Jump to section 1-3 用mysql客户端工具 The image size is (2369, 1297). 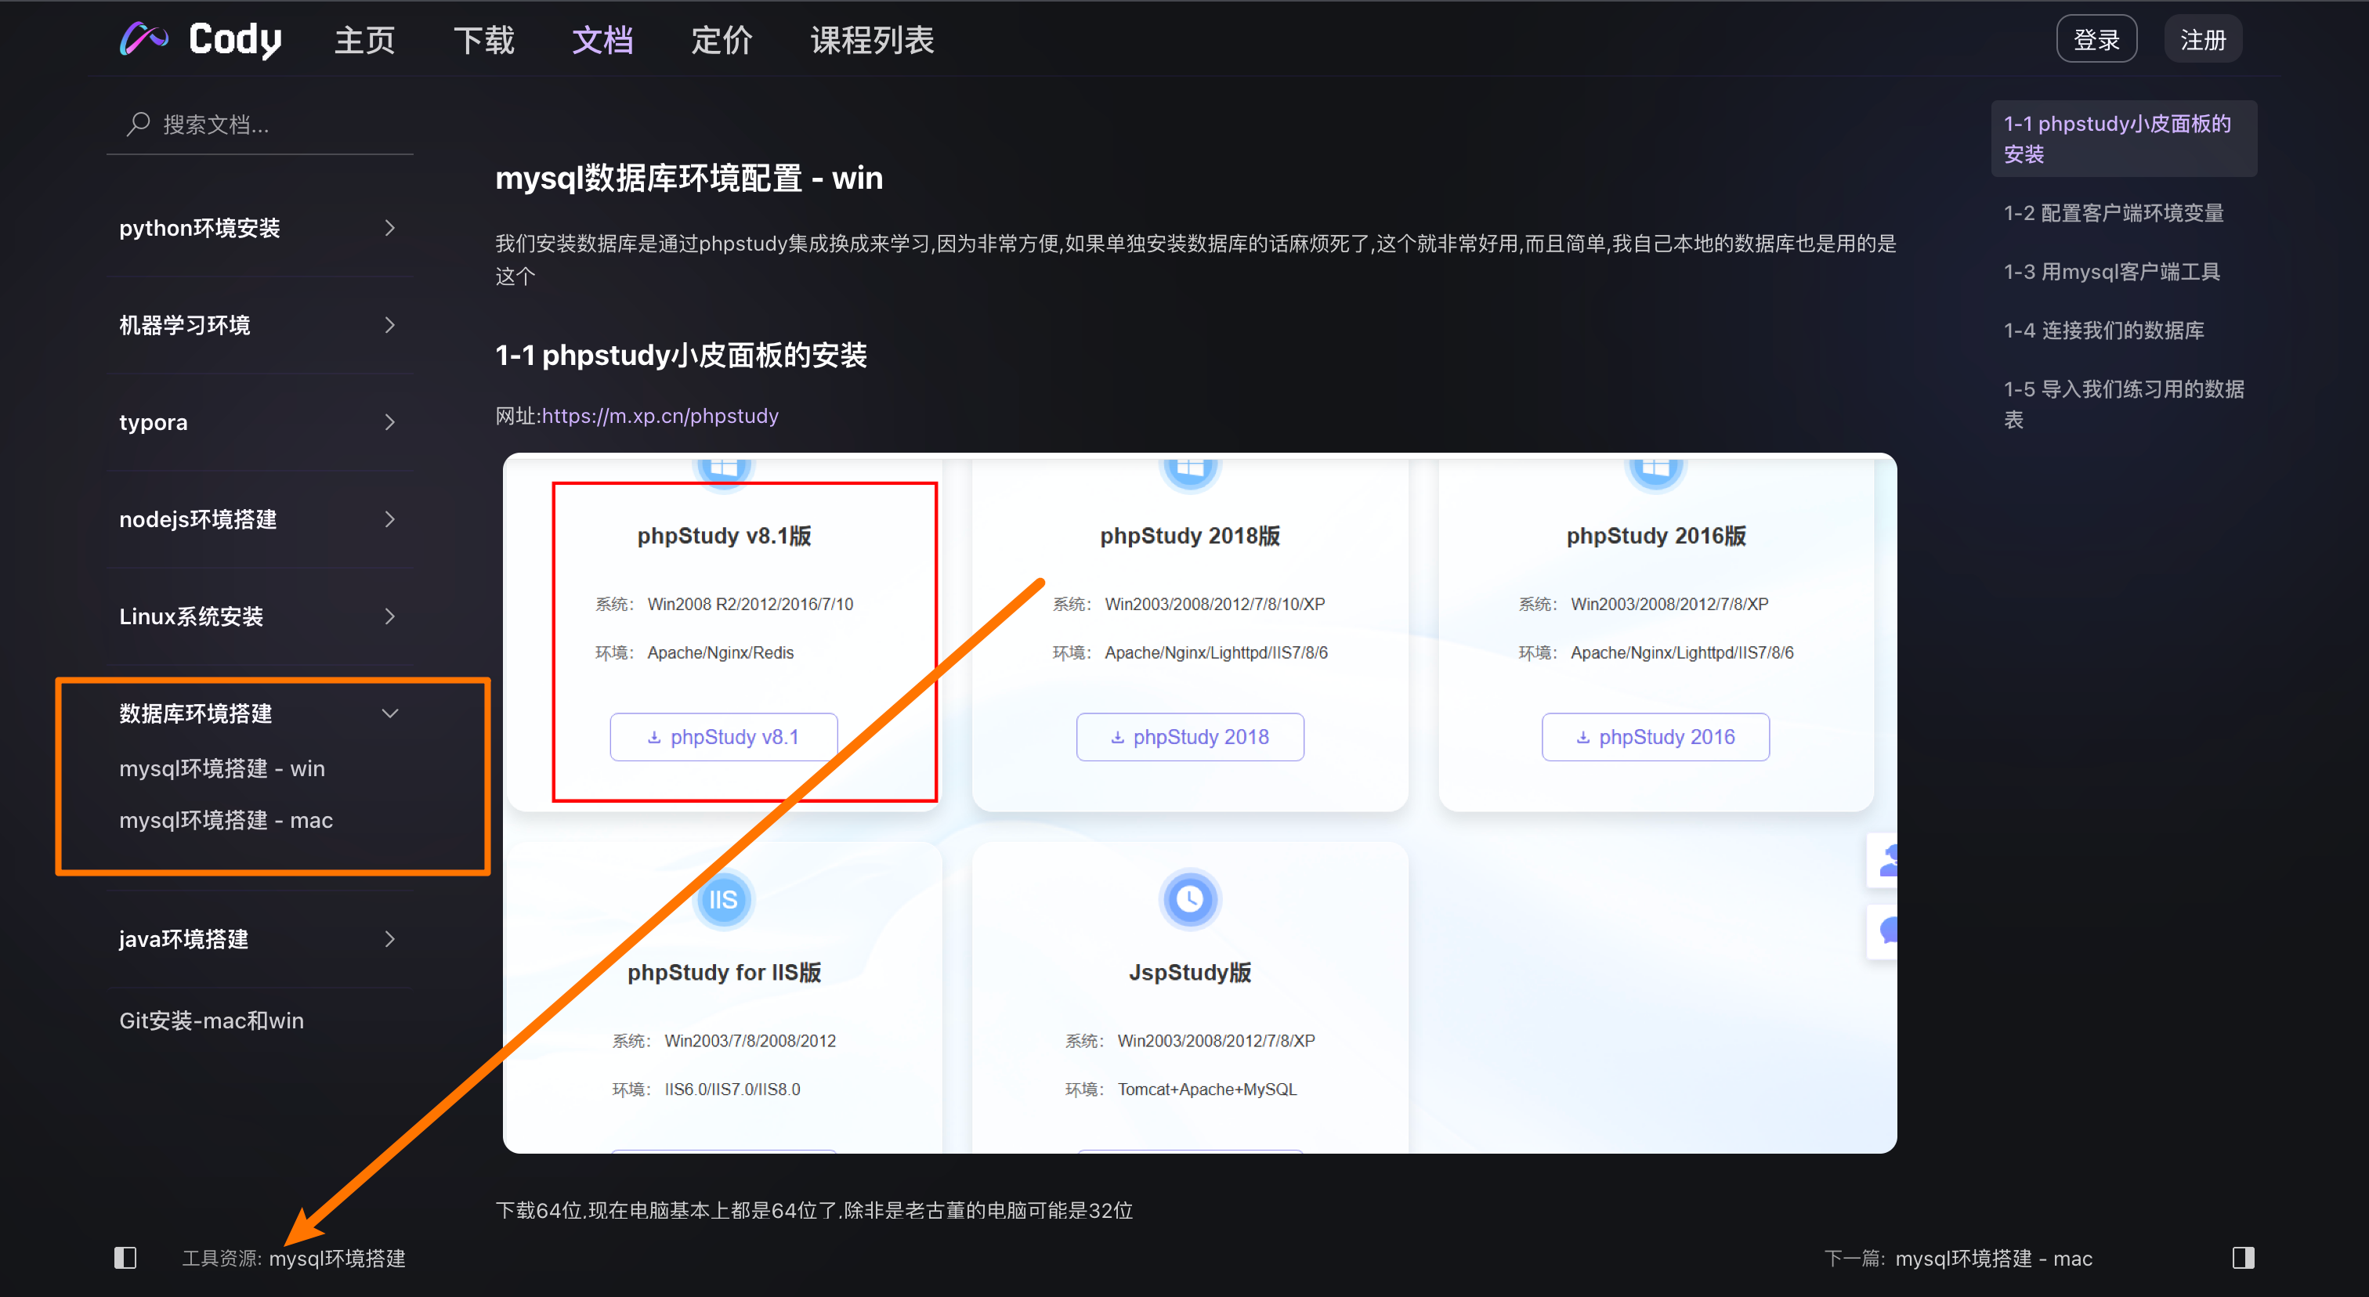2111,272
